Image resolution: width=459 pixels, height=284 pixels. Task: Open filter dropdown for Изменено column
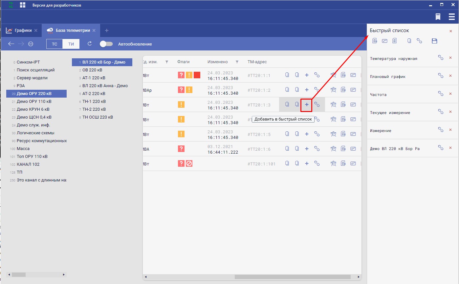(x=237, y=62)
